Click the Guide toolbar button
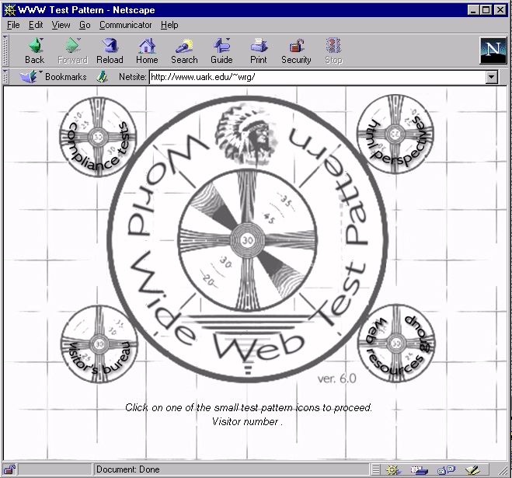 click(x=221, y=51)
